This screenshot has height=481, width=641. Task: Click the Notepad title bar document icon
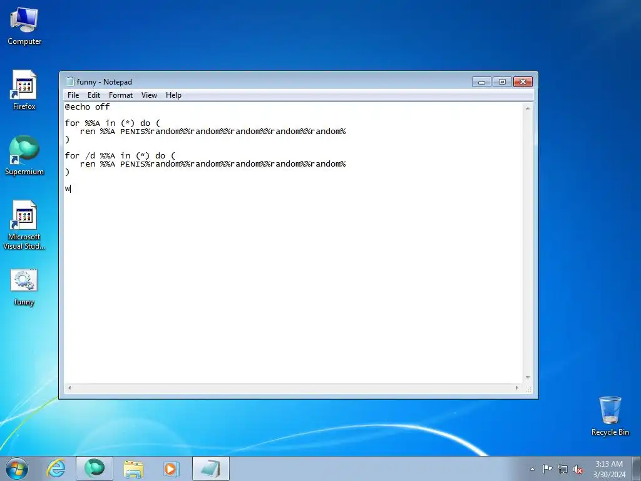tap(70, 82)
